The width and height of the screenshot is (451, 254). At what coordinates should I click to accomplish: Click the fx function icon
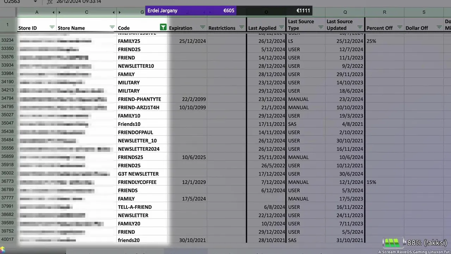pos(50,2)
